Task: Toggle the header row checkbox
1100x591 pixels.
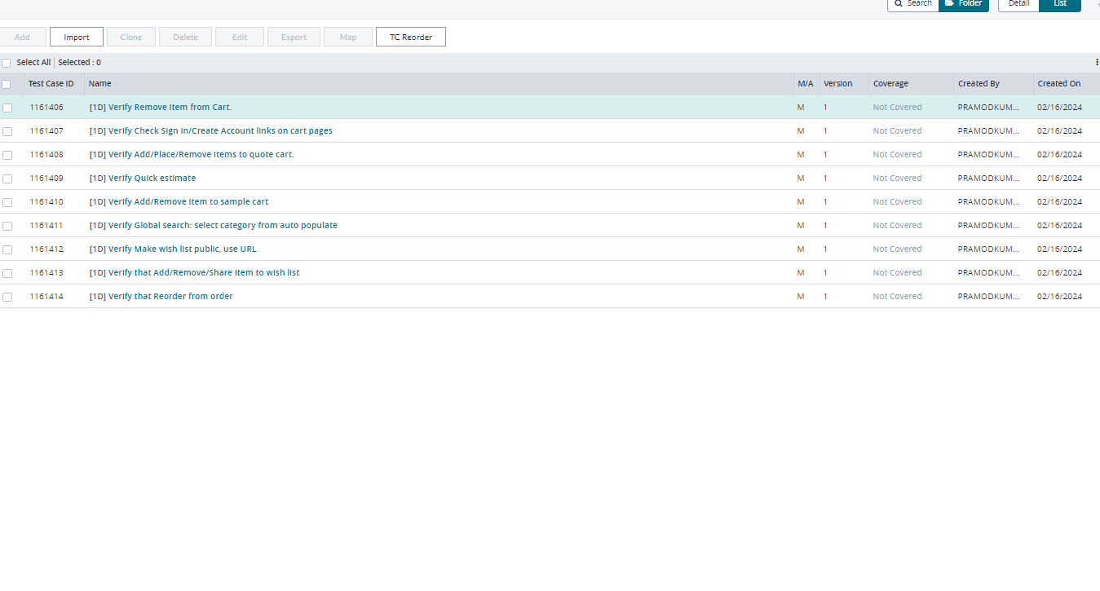Action: click(7, 84)
